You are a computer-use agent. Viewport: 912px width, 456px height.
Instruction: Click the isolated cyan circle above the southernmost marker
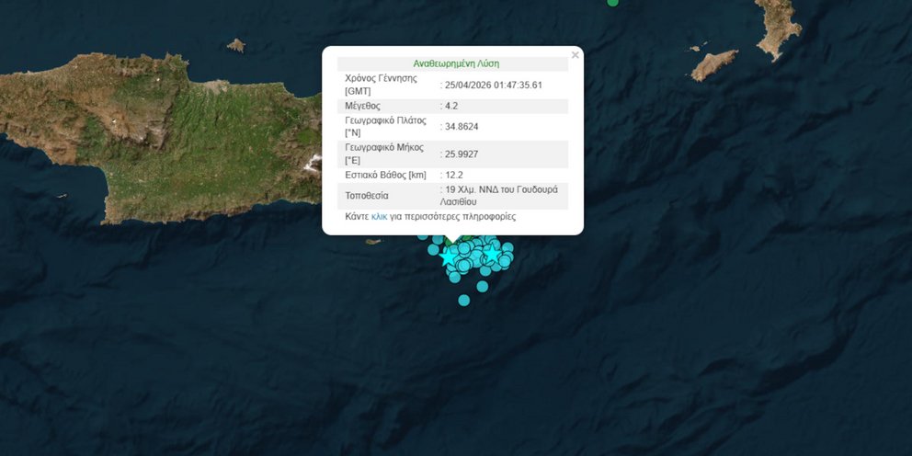pos(482,286)
